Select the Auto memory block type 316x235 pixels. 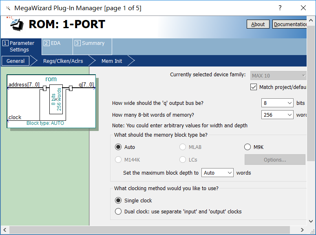coord(118,147)
